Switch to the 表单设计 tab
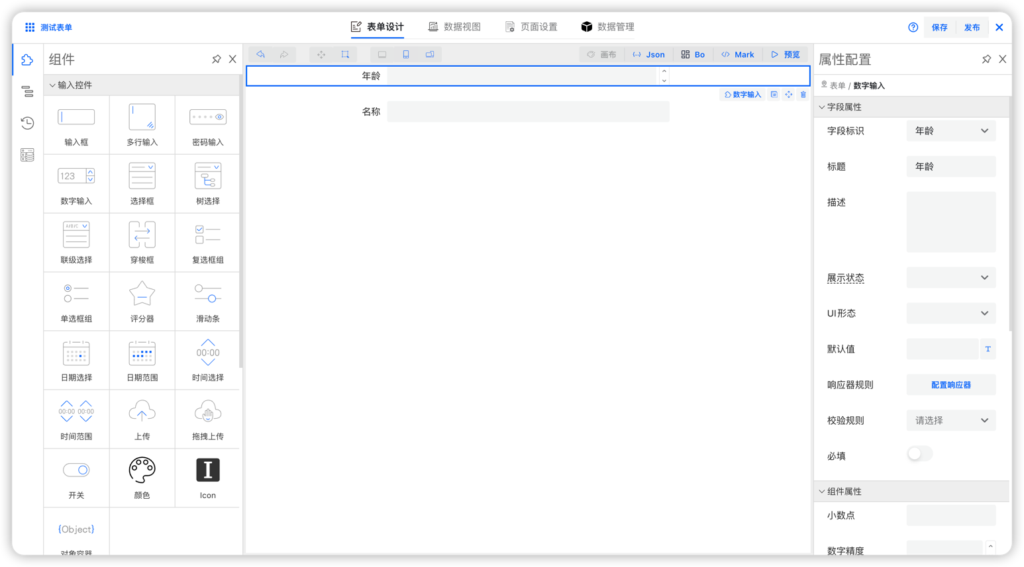Screen dimensions: 1024x567 (x=378, y=27)
